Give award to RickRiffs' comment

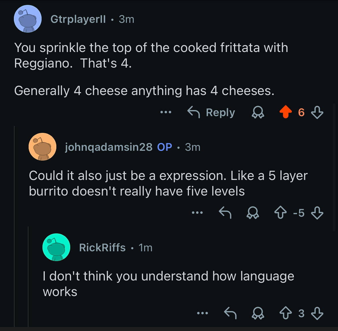[x=258, y=313]
